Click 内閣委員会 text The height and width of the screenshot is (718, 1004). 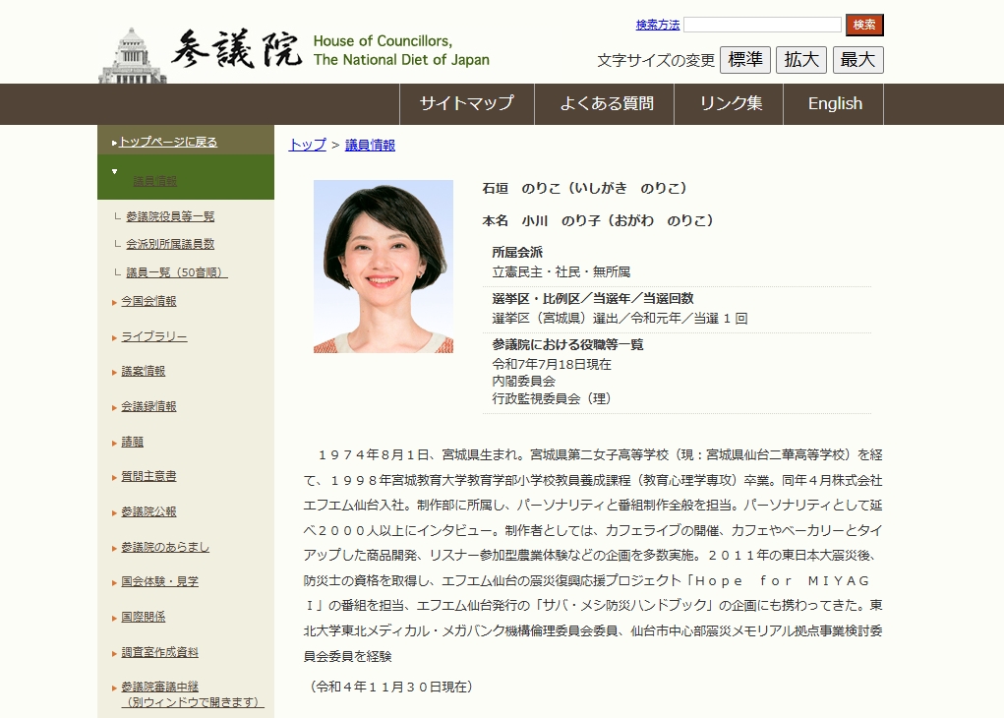tap(523, 381)
